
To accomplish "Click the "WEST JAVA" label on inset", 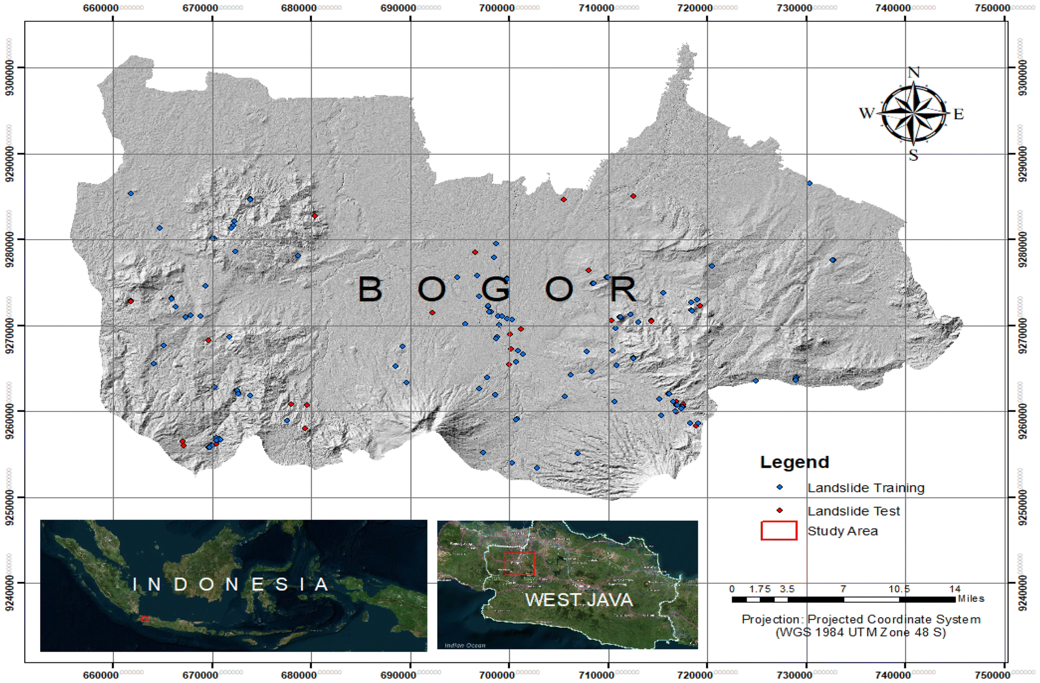I will (x=579, y=600).
